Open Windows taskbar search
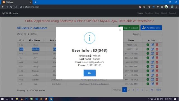 (7, 99)
